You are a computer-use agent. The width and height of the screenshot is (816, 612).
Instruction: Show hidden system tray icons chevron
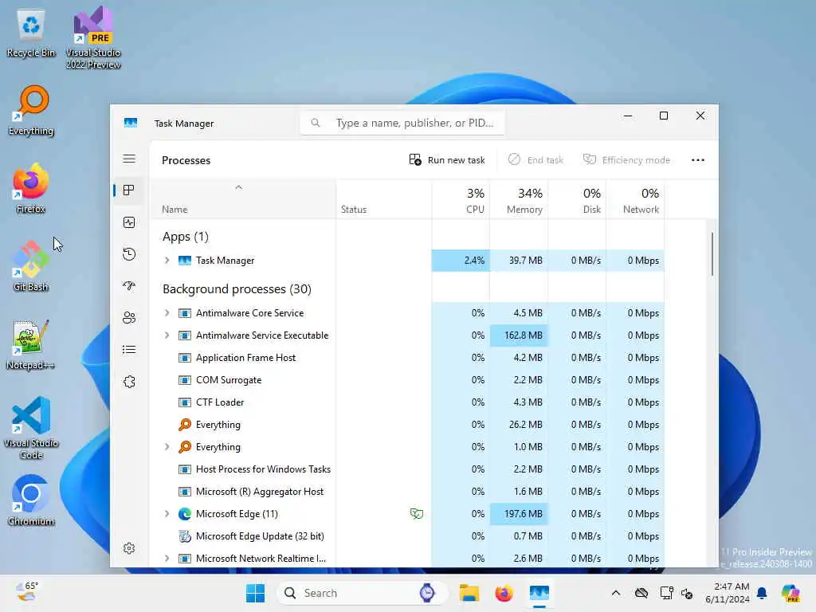[x=616, y=593]
